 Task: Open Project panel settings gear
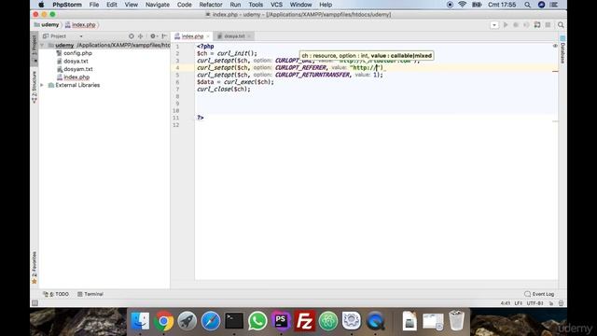coord(153,36)
